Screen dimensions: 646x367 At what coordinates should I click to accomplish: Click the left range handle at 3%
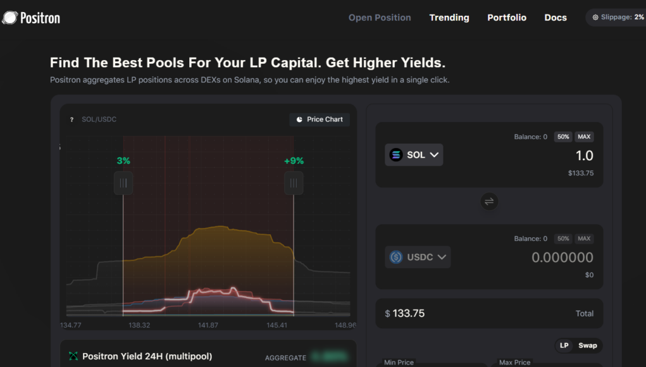pos(123,183)
